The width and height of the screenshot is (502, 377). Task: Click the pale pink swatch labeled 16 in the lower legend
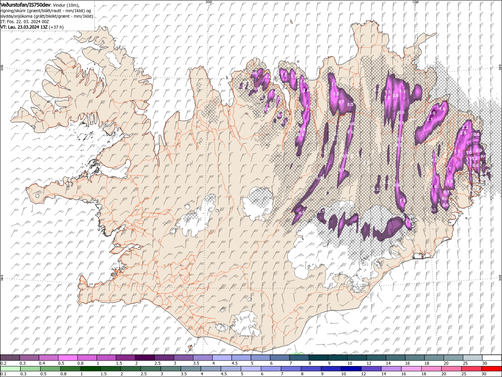[x=411, y=369]
